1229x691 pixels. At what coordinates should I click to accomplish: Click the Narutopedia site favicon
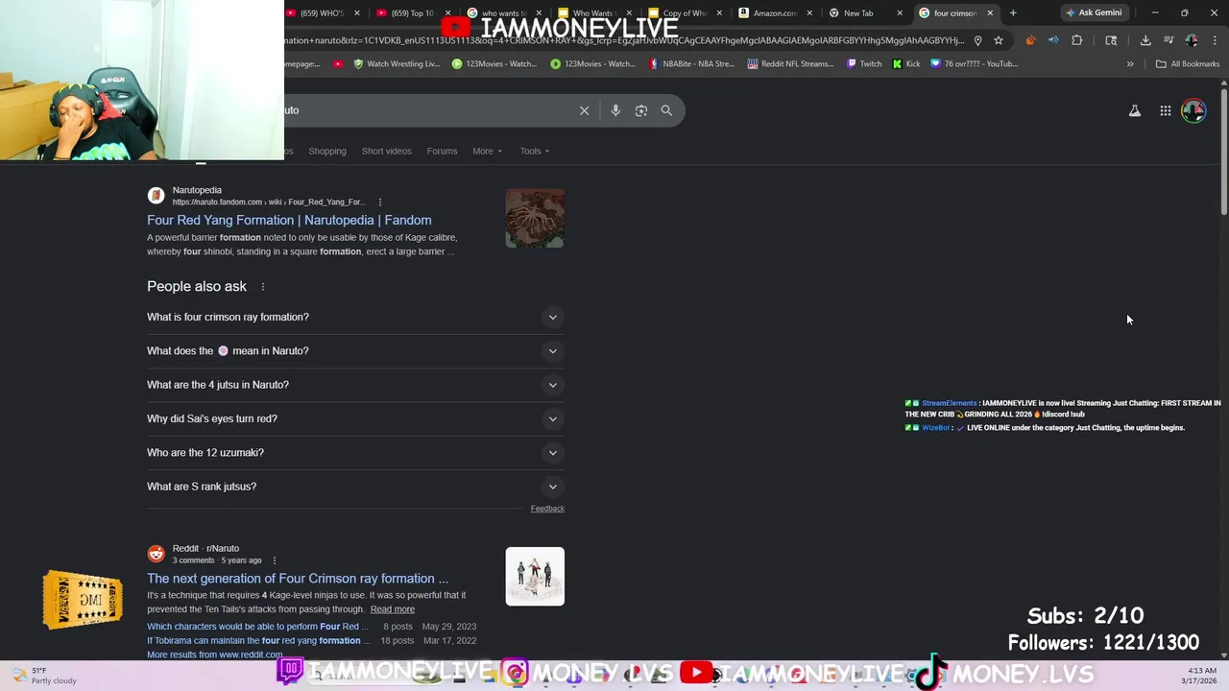tap(156, 196)
